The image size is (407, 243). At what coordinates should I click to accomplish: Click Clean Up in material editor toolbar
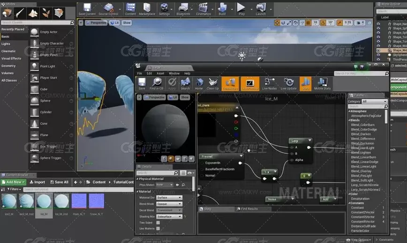coord(213,84)
